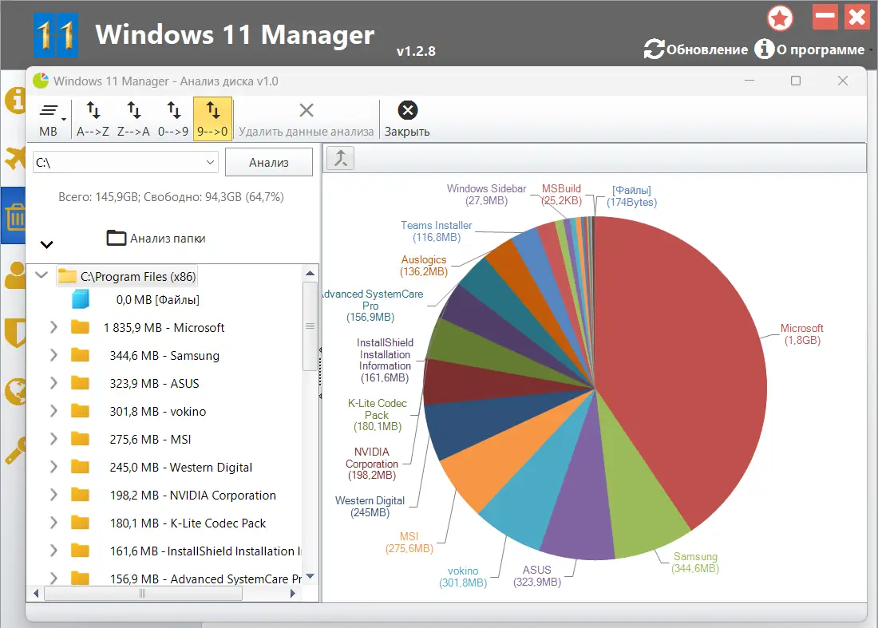Image resolution: width=878 pixels, height=628 pixels.
Task: Click the ASUS folder icon
Action: point(80,383)
